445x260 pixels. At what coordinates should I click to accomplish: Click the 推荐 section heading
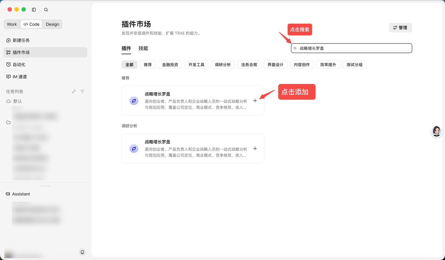pyautogui.click(x=126, y=78)
